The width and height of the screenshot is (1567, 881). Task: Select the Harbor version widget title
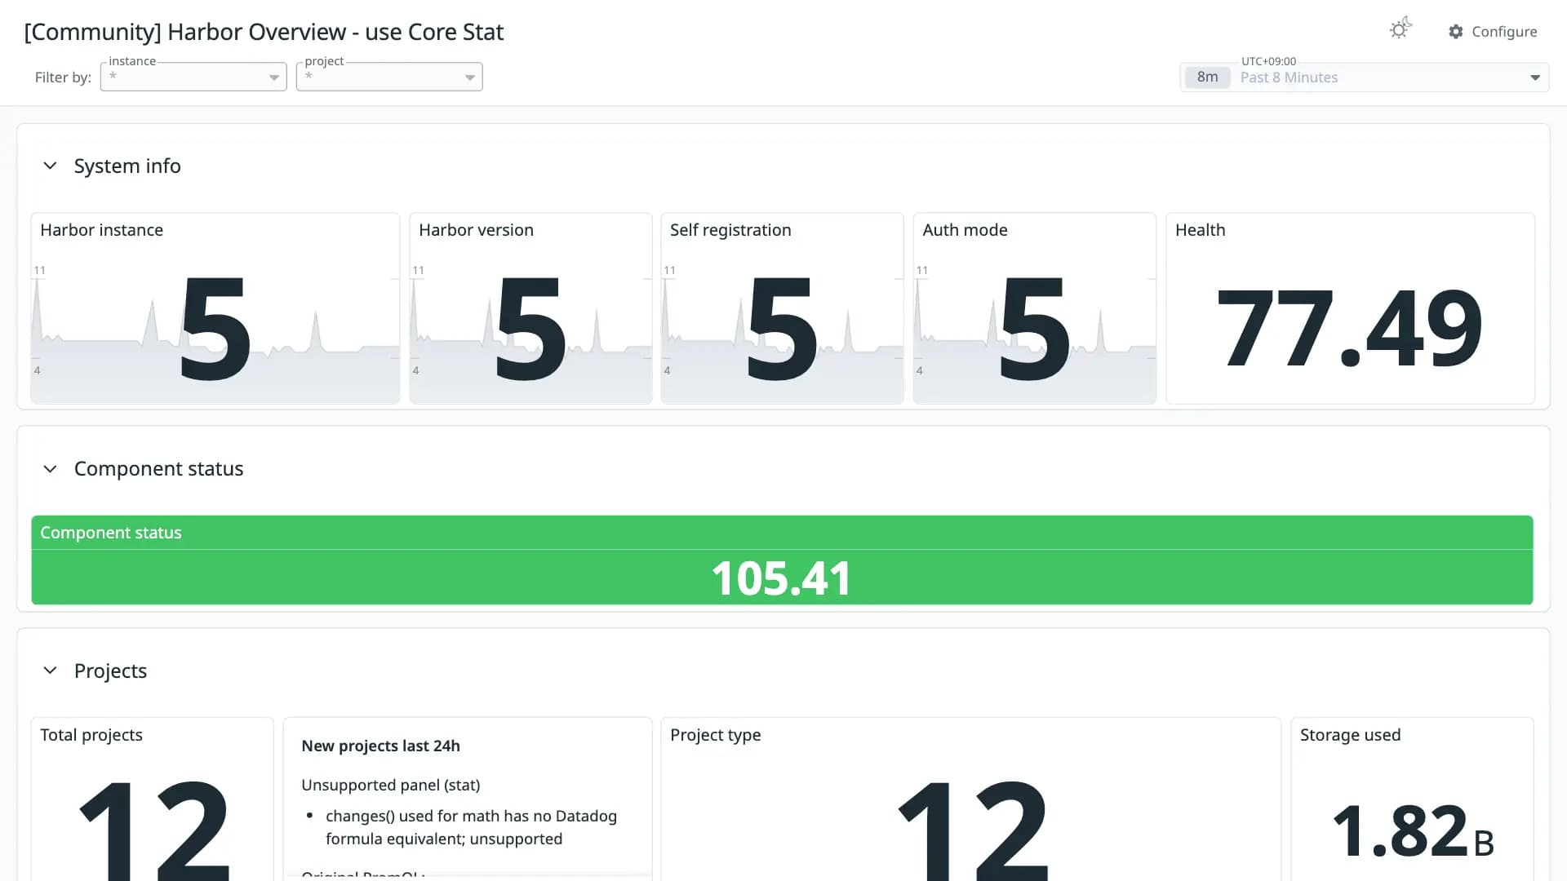pyautogui.click(x=476, y=230)
